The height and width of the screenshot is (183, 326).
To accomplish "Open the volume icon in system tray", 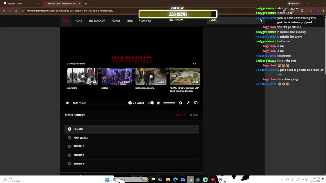I will coord(302,180).
